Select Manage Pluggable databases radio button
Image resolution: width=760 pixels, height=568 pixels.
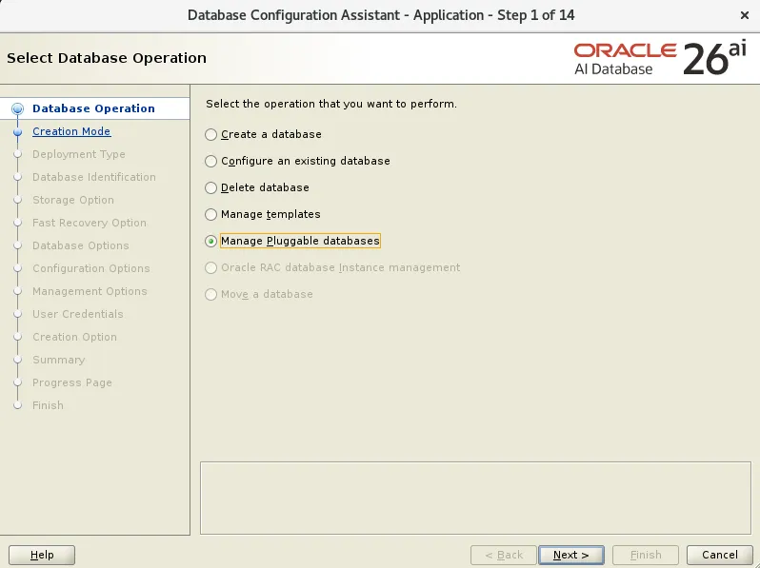pyautogui.click(x=210, y=241)
